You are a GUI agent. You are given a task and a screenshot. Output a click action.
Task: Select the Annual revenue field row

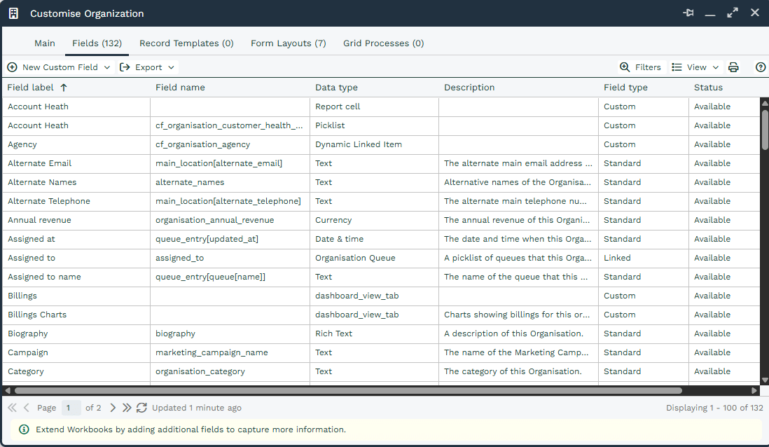coord(39,220)
